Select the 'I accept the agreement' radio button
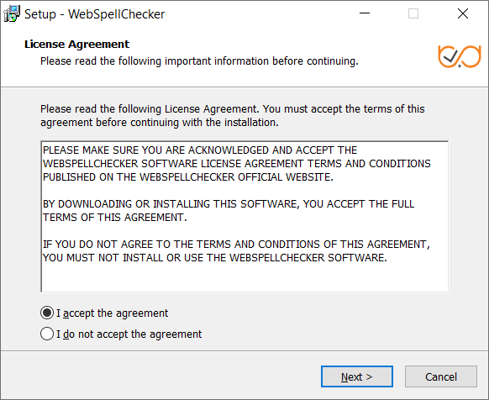This screenshot has height=400, width=489. (x=47, y=313)
